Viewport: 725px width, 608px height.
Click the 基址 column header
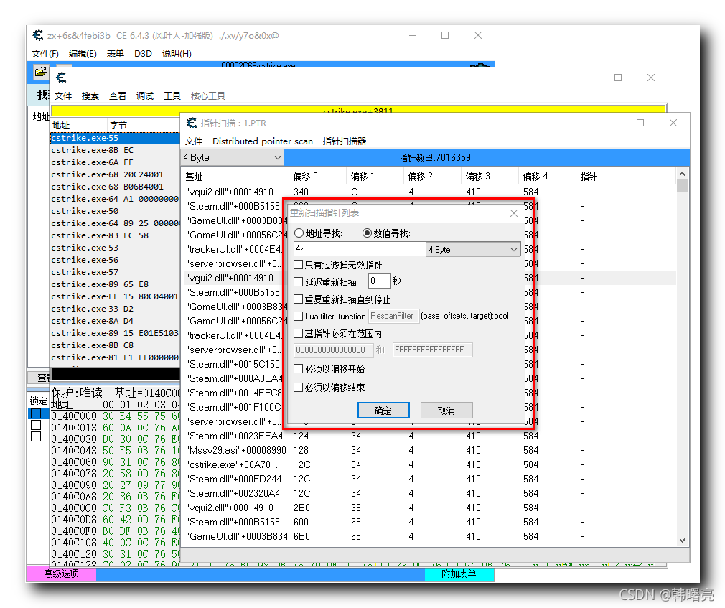236,177
